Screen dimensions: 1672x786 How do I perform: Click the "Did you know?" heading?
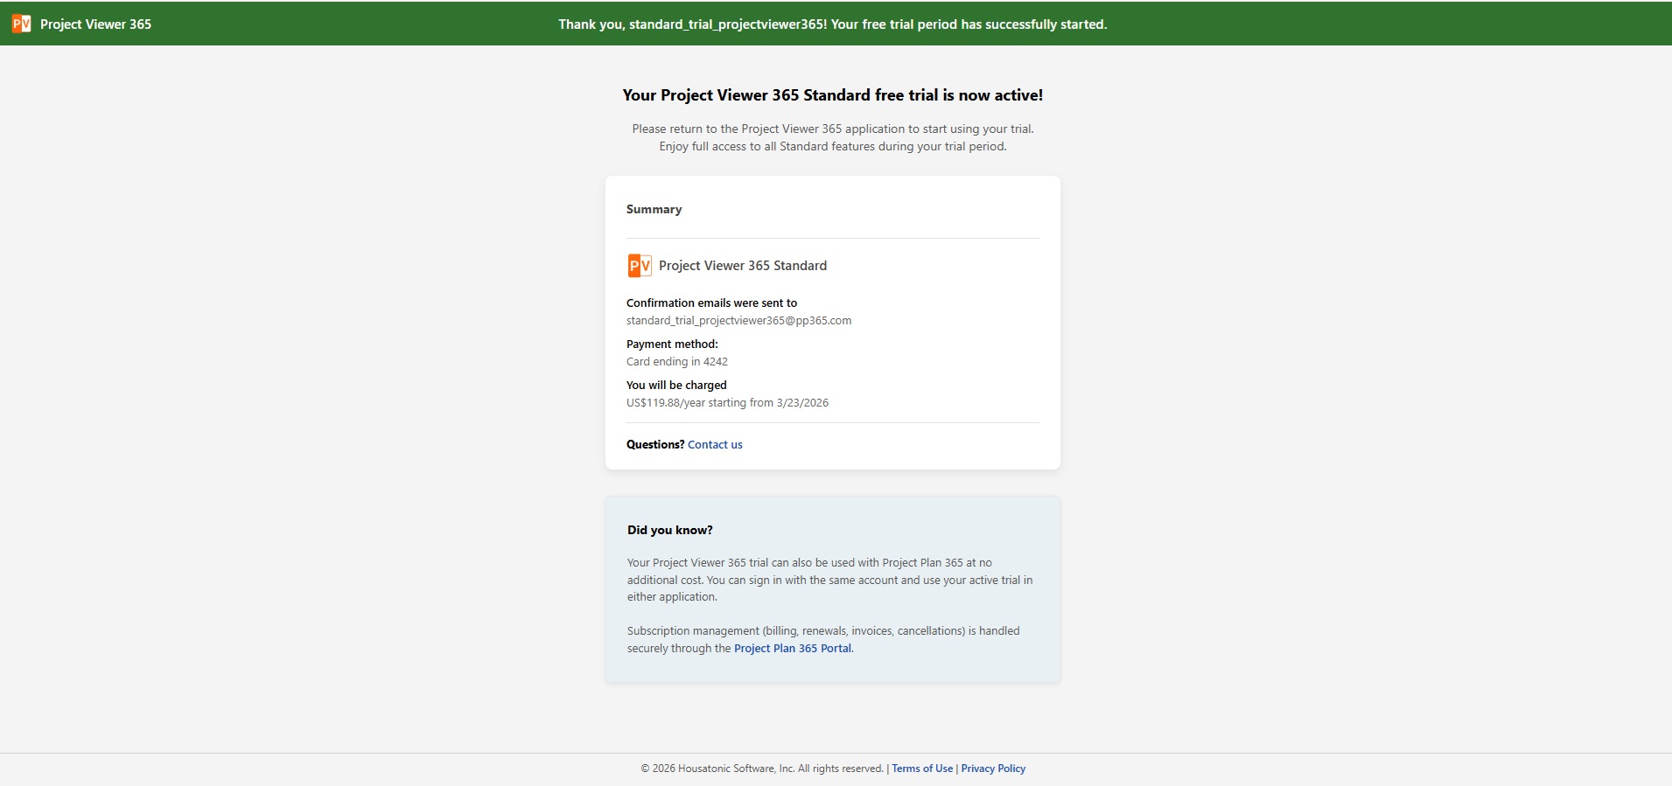coord(669,531)
